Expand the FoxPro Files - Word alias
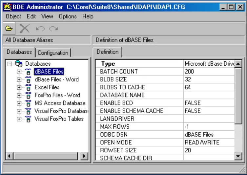This screenshot has height=175, width=247. click(x=19, y=96)
